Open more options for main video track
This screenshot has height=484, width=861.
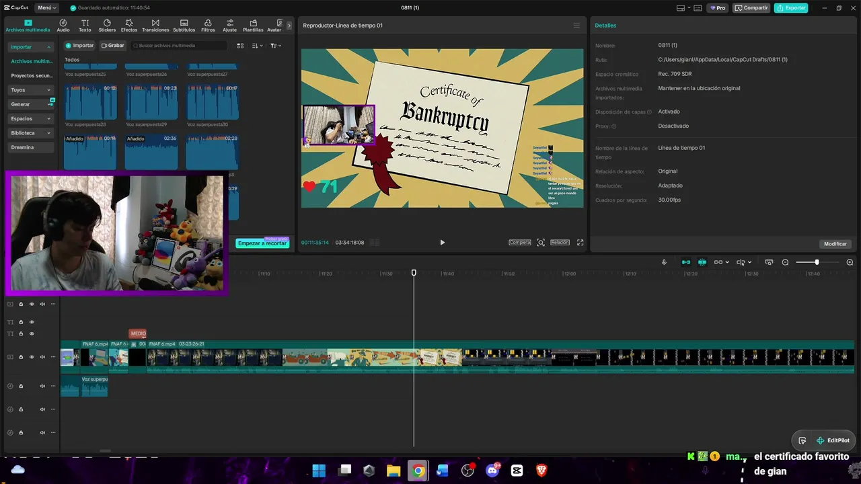click(x=53, y=357)
